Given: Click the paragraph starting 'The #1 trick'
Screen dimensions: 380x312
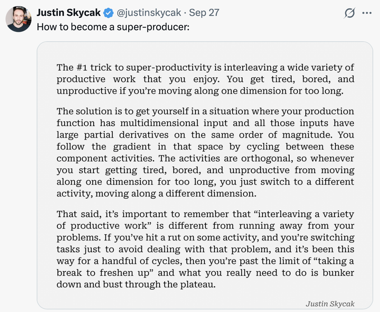Looking at the screenshot, I should coord(205,79).
